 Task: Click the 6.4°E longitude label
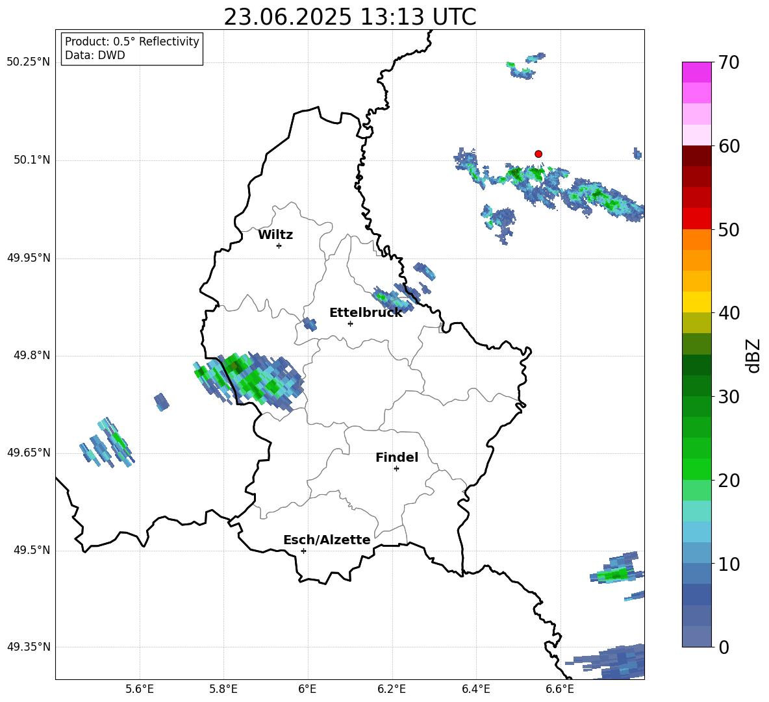click(475, 689)
